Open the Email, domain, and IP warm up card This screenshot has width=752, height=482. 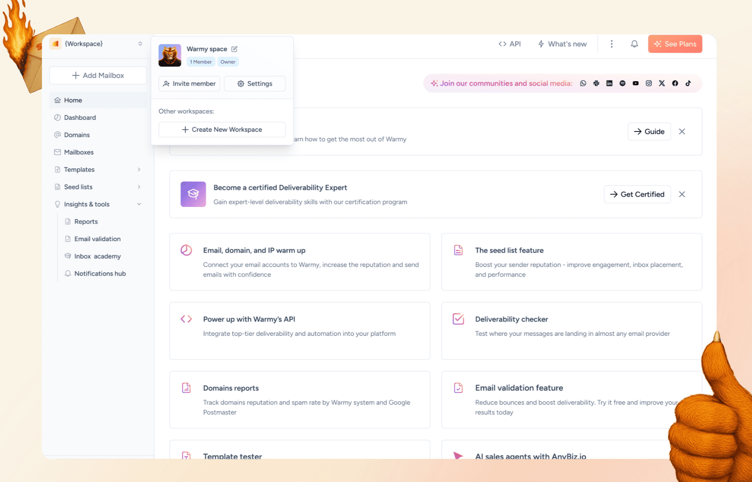pos(300,262)
